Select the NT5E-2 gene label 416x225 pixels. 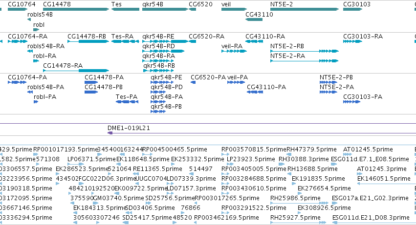pos(282,4)
